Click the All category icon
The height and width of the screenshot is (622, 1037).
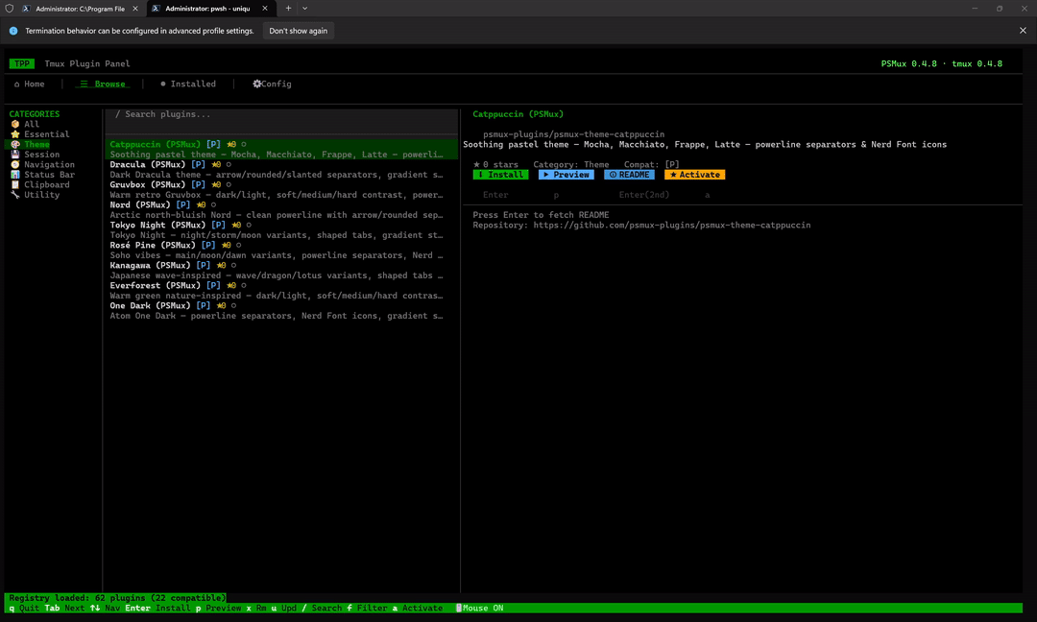(15, 124)
